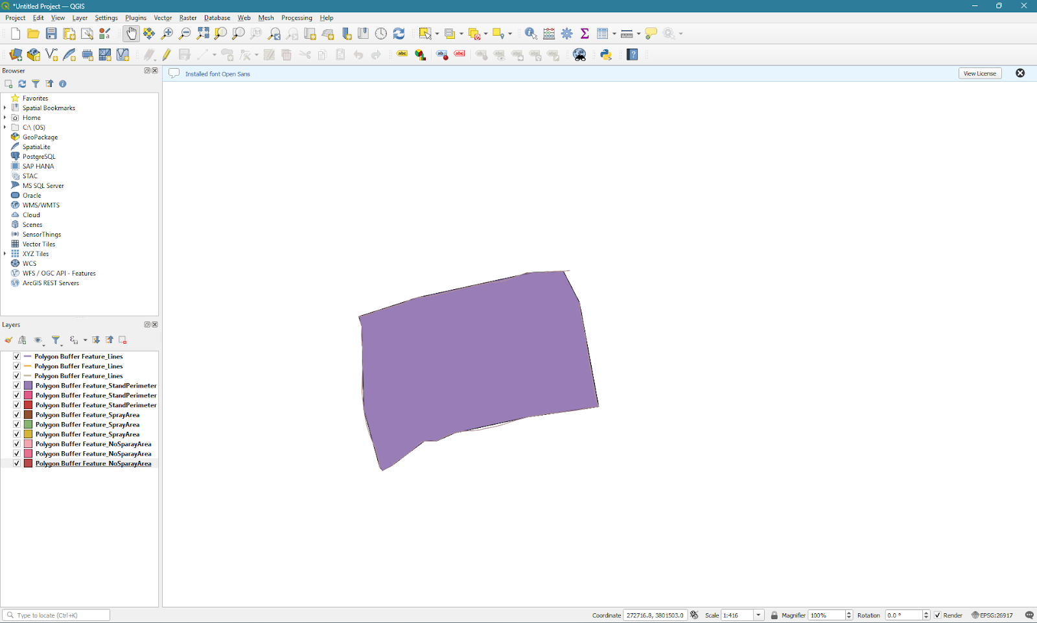1037x623 pixels.
Task: Create a New GeoPackage Layer
Action: tap(34, 55)
